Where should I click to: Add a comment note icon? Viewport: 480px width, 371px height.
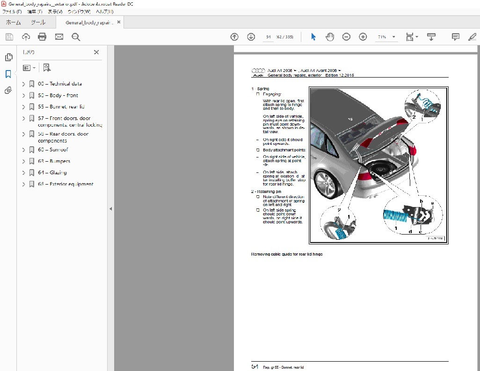click(x=456, y=37)
